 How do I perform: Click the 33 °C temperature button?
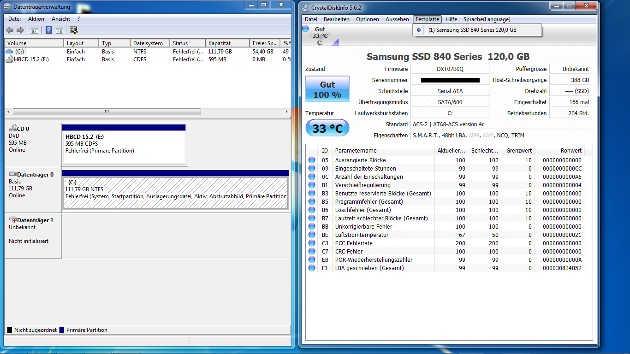coord(327,128)
